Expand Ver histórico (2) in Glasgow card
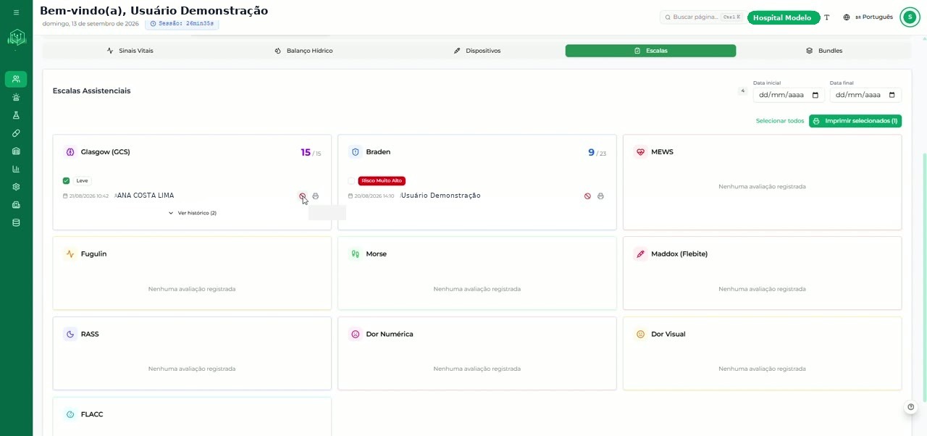Image resolution: width=927 pixels, height=436 pixels. [192, 213]
